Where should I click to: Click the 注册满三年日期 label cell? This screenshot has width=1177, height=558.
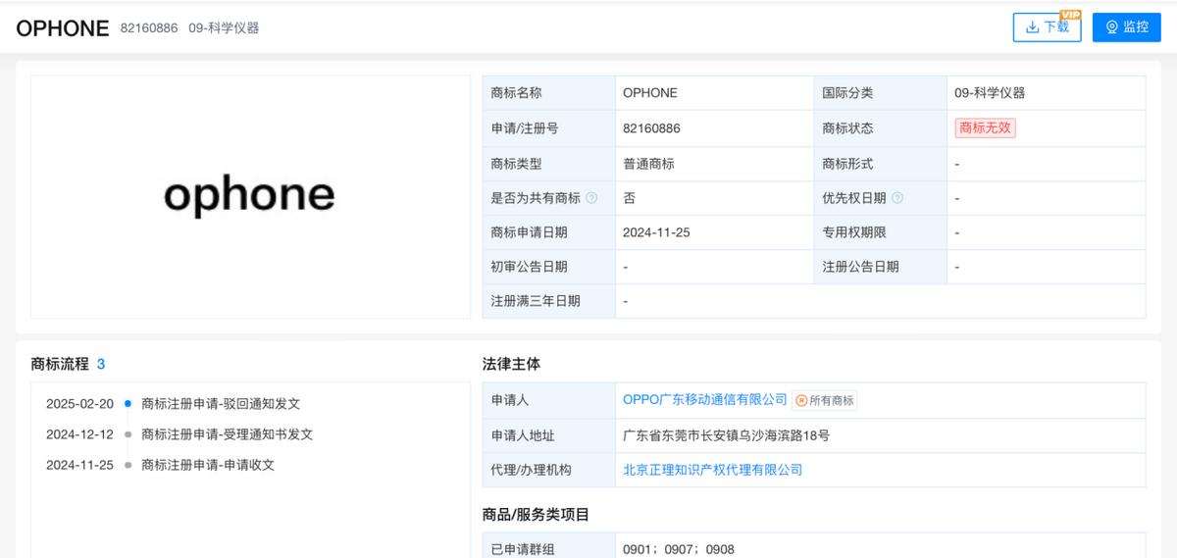[x=549, y=301]
